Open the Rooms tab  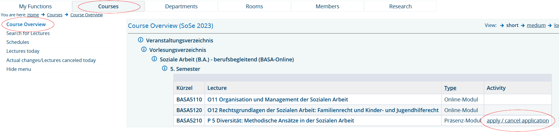pyautogui.click(x=254, y=6)
